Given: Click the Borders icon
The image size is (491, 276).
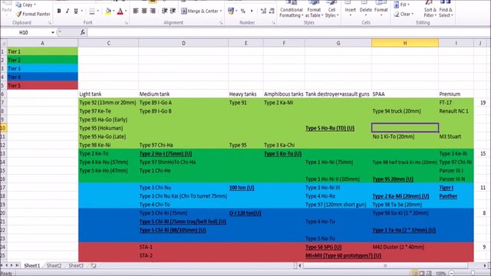Looking at the screenshot, I should [92, 11].
